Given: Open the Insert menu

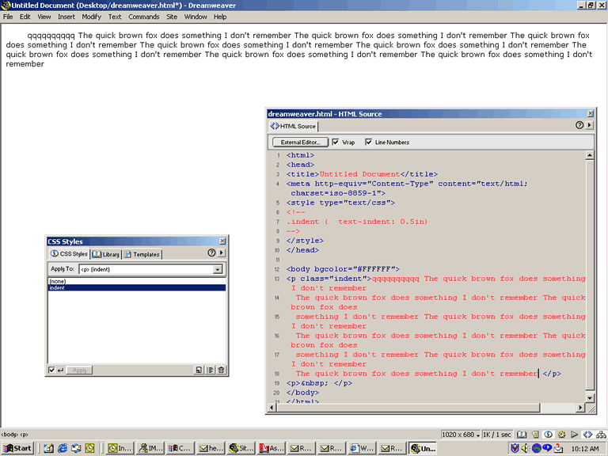Looking at the screenshot, I should pyautogui.click(x=66, y=17).
